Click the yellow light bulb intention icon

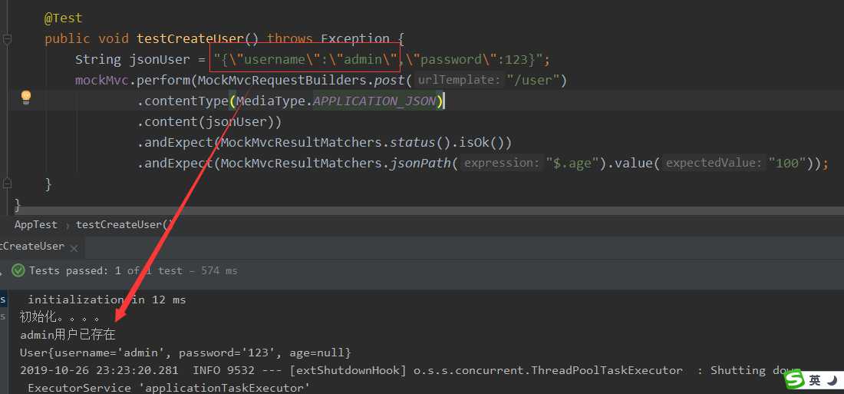(x=26, y=97)
